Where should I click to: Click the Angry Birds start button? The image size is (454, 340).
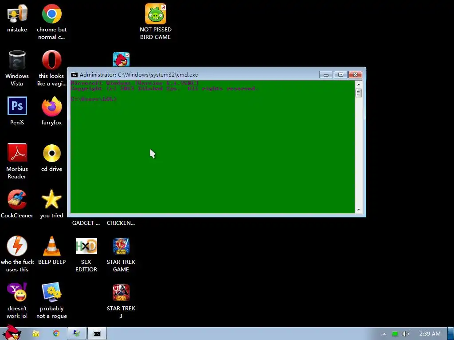[12, 333]
